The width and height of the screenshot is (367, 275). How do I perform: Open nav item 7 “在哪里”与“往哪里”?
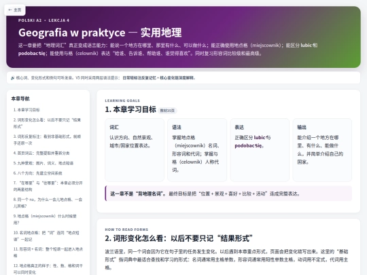tap(48, 186)
